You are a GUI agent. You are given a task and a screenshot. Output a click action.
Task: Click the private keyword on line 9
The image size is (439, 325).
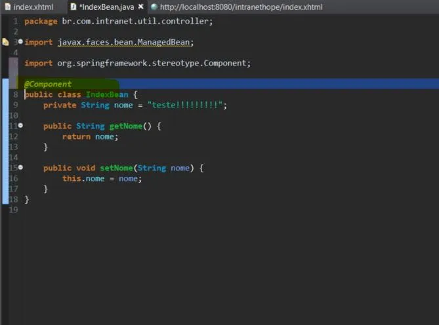pyautogui.click(x=60, y=105)
